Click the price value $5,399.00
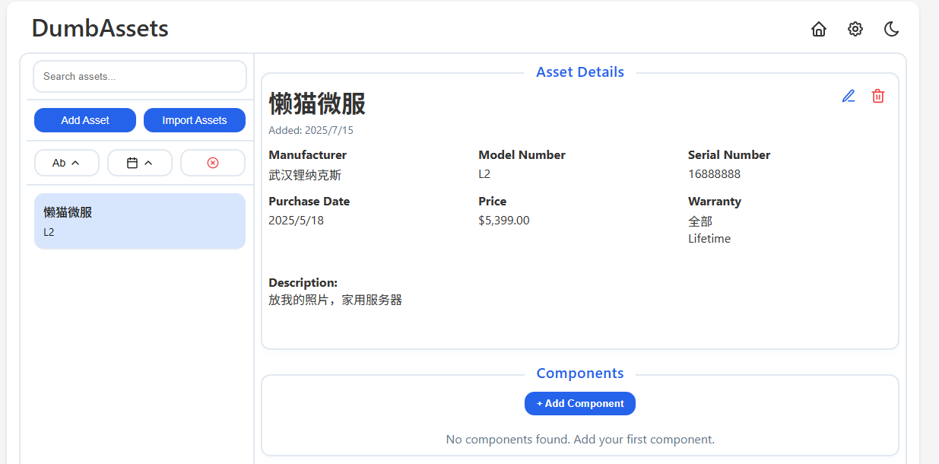 click(x=503, y=221)
